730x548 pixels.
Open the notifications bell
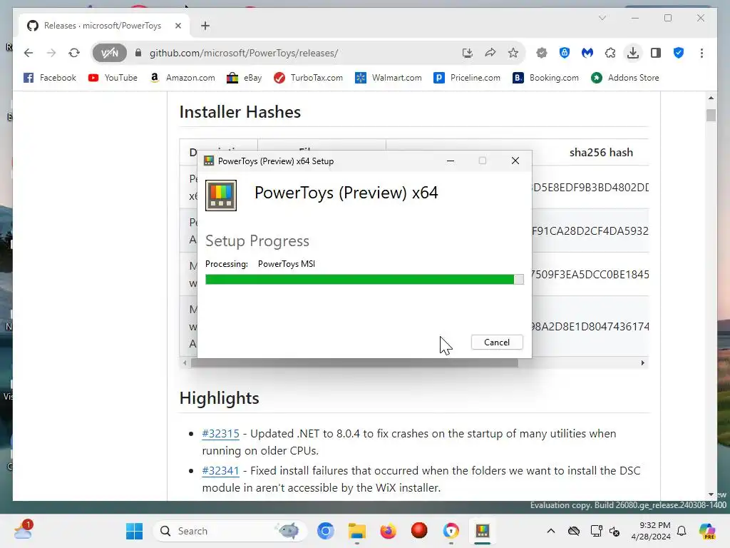point(682,531)
